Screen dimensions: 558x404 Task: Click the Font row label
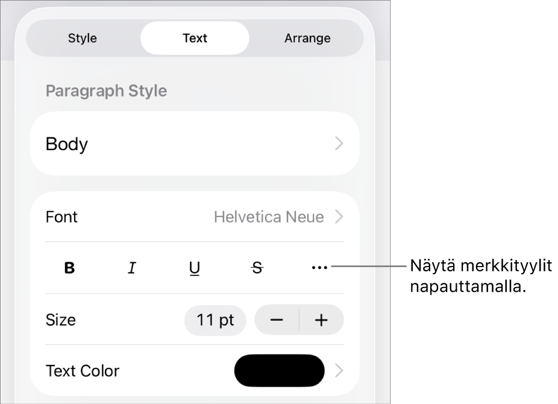[x=61, y=217]
